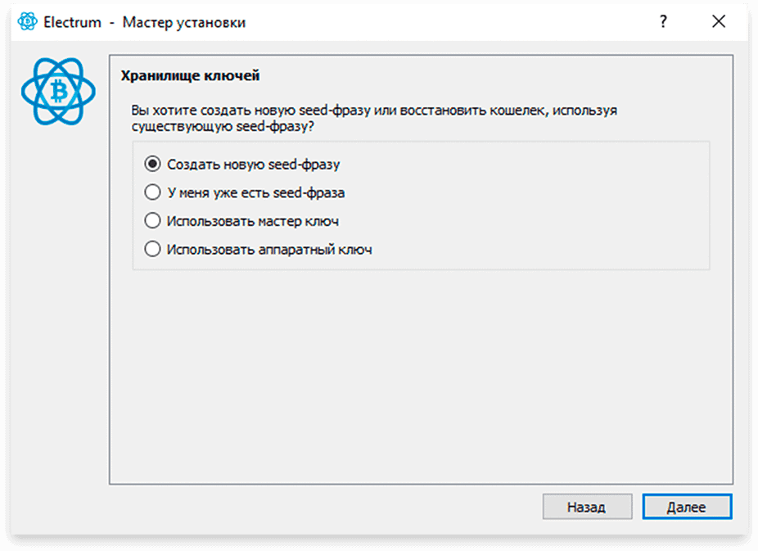Open help with the question mark button

pyautogui.click(x=664, y=22)
